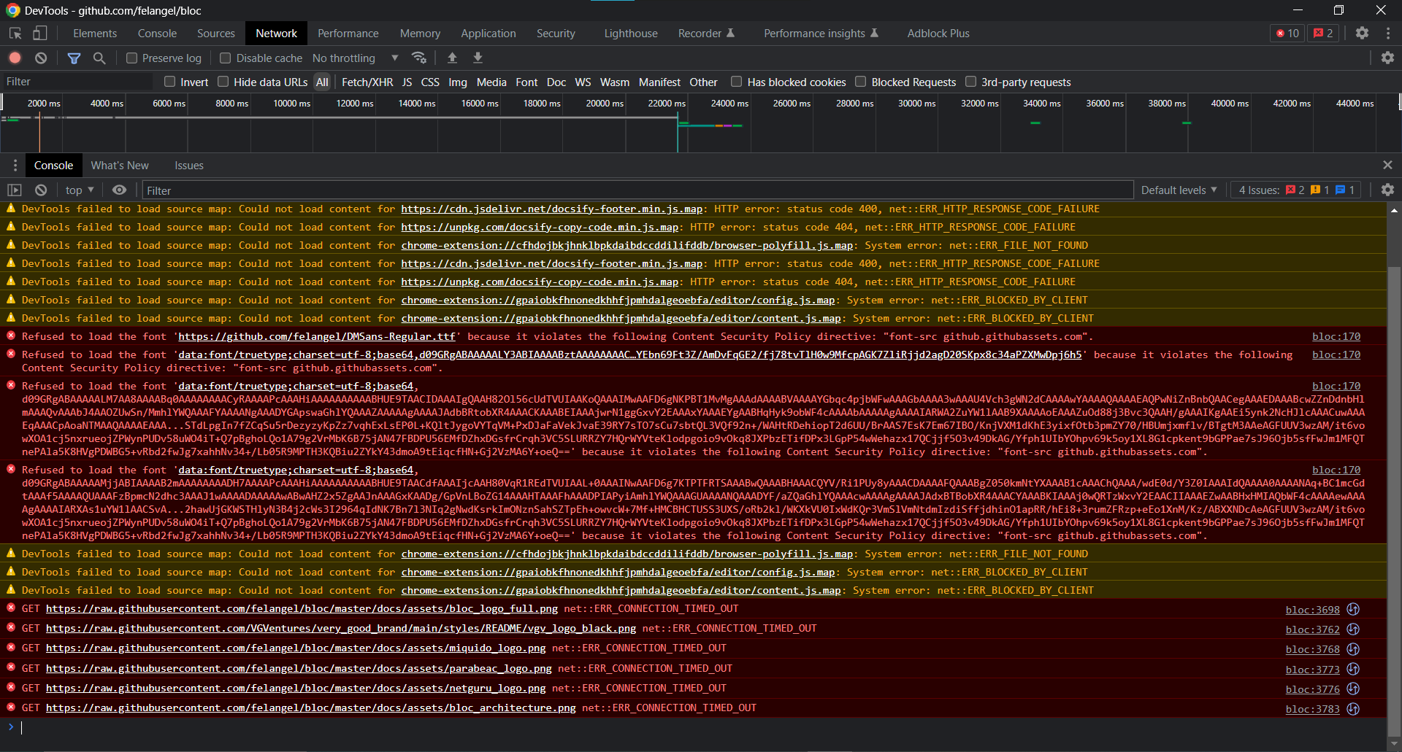
Task: Check Hide data URLs
Action: (x=223, y=82)
